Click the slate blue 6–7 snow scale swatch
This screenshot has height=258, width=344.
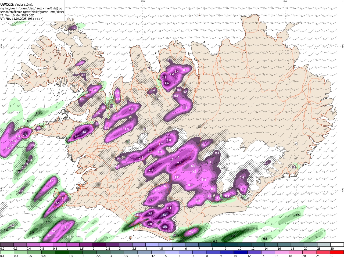192,245
